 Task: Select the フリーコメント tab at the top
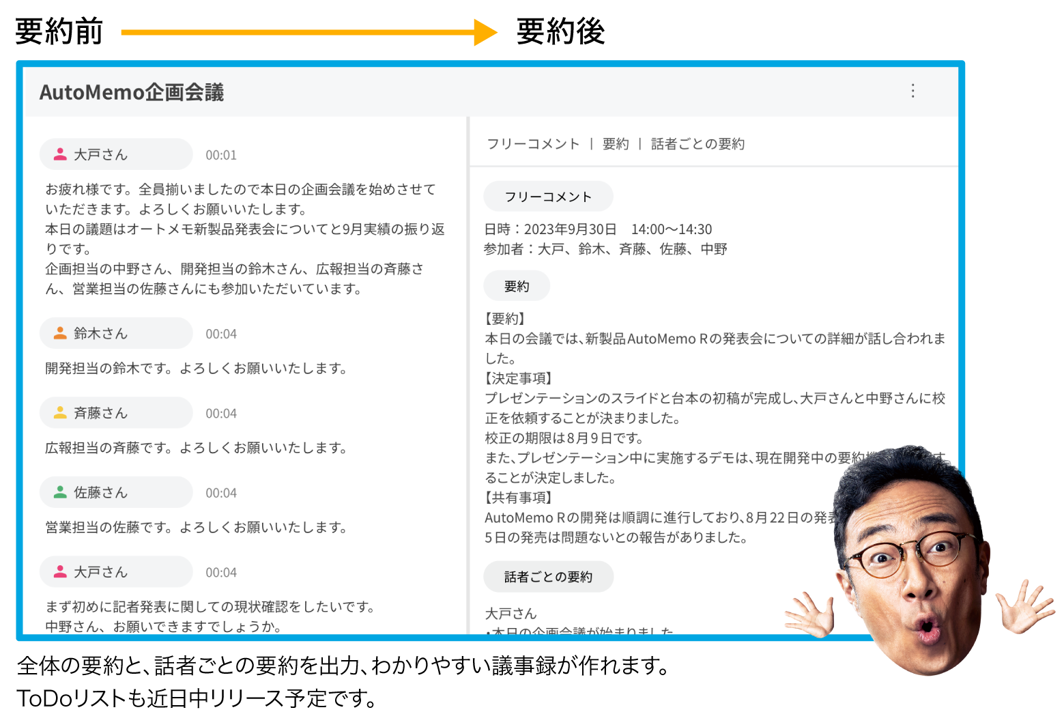pos(532,143)
